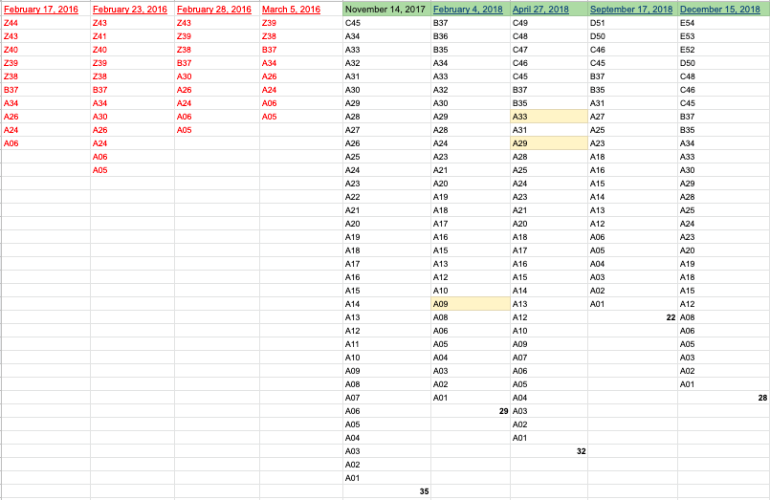The image size is (770, 500).
Task: Open the April 27, 2018 header link
Action: 540,10
